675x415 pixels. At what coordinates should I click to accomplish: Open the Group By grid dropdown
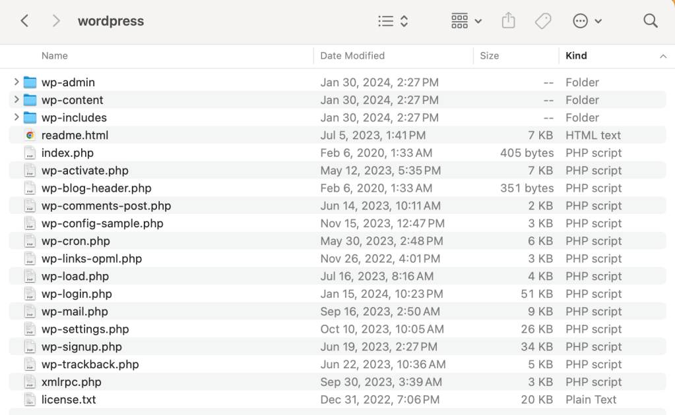click(466, 21)
